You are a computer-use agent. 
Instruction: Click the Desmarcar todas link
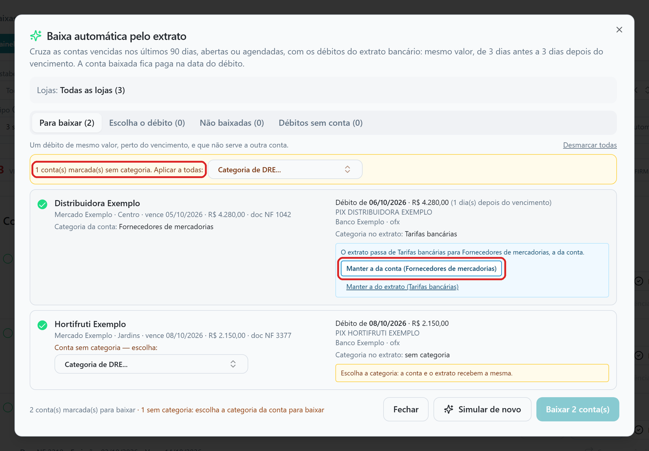pos(590,145)
